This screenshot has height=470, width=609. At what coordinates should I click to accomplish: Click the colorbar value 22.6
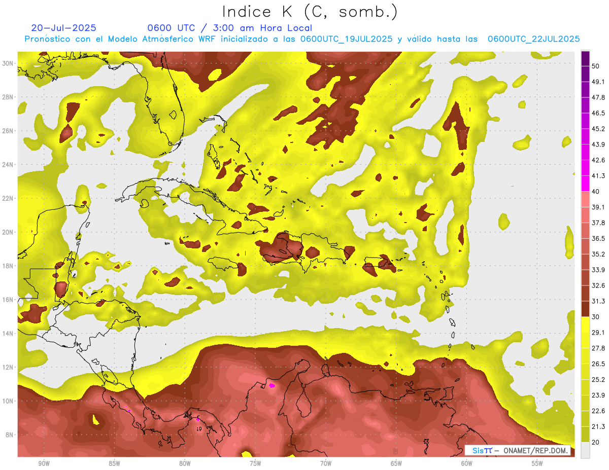point(598,411)
